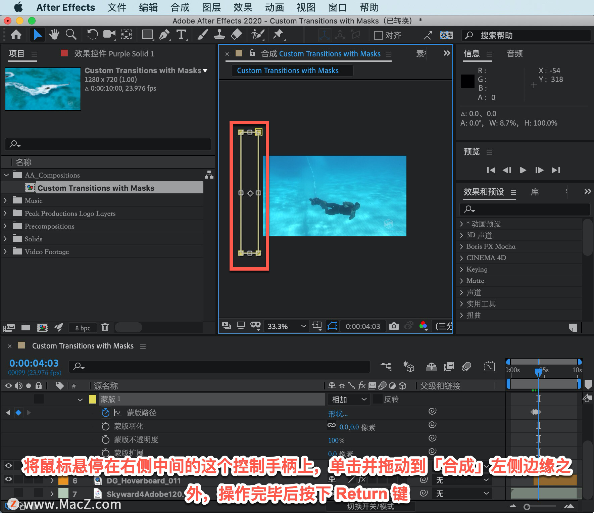Collapse the 蒙版 1 properties
The image size is (594, 513).
tap(80, 400)
